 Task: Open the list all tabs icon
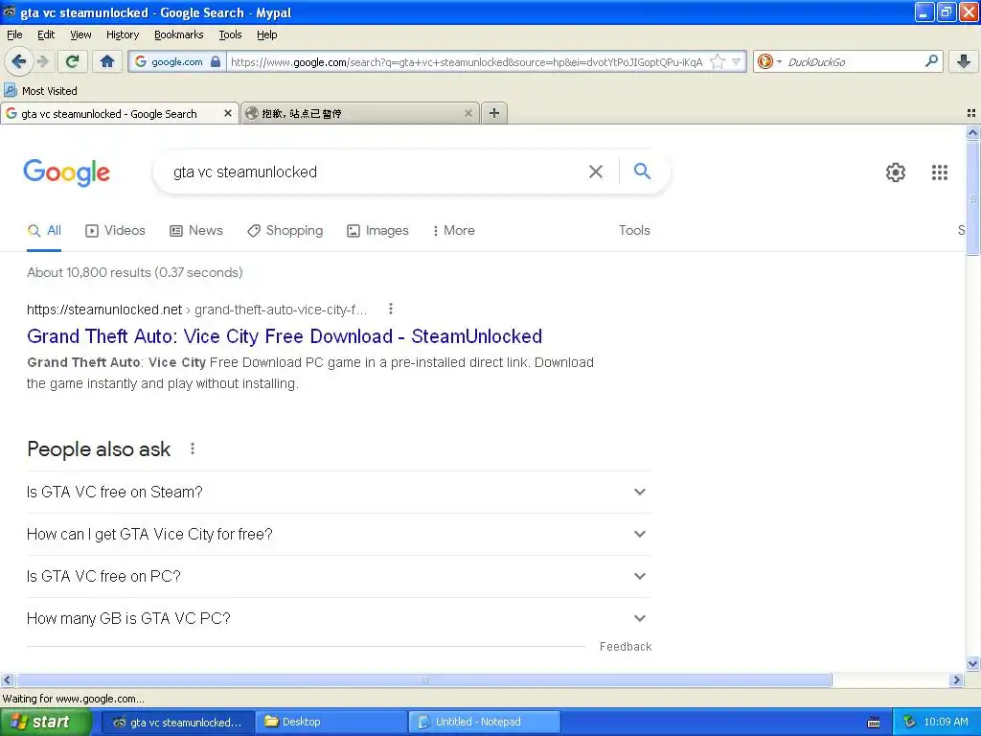coord(971,113)
